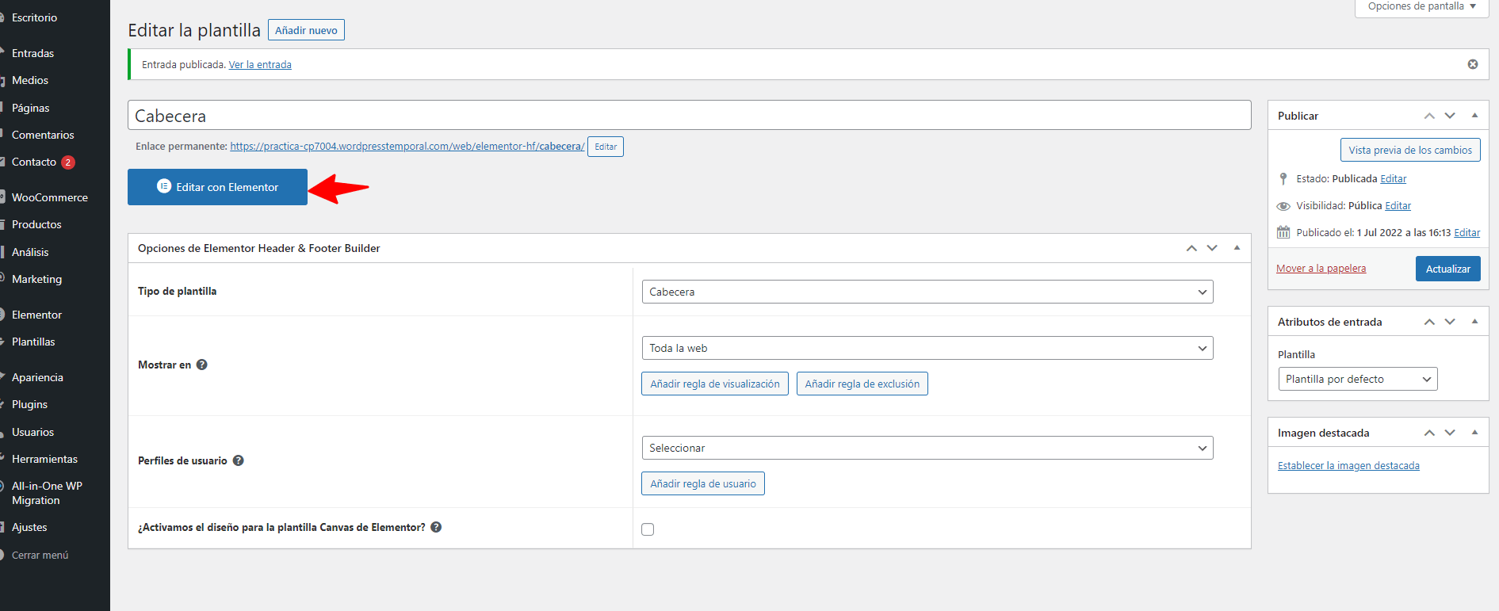Open Usuarios menu

click(x=33, y=432)
